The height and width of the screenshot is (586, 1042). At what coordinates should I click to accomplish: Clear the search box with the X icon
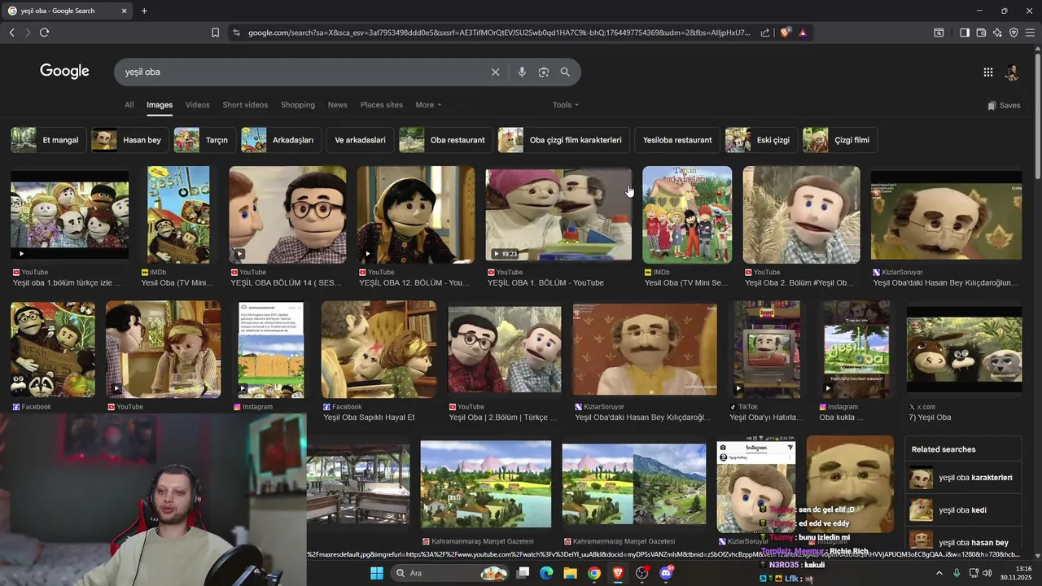(x=495, y=72)
